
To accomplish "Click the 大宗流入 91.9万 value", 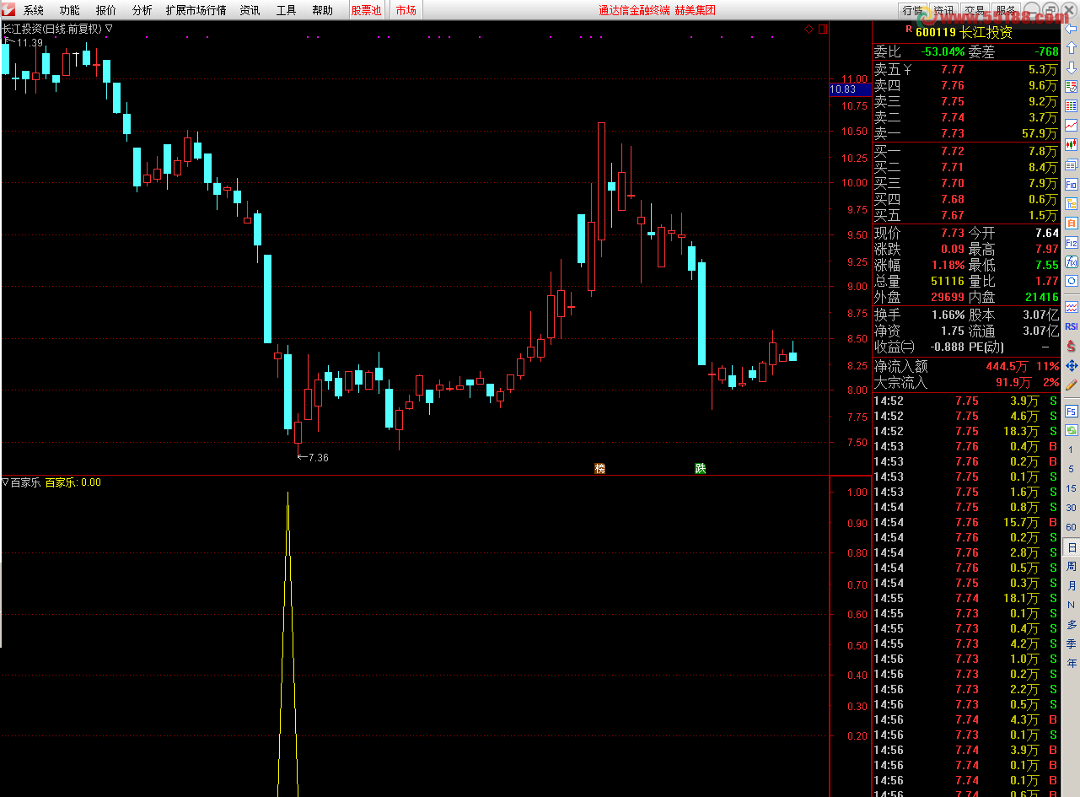I will 1013,382.
